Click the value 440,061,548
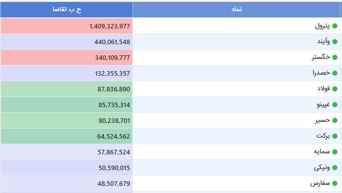342x193 pixels. [112, 42]
